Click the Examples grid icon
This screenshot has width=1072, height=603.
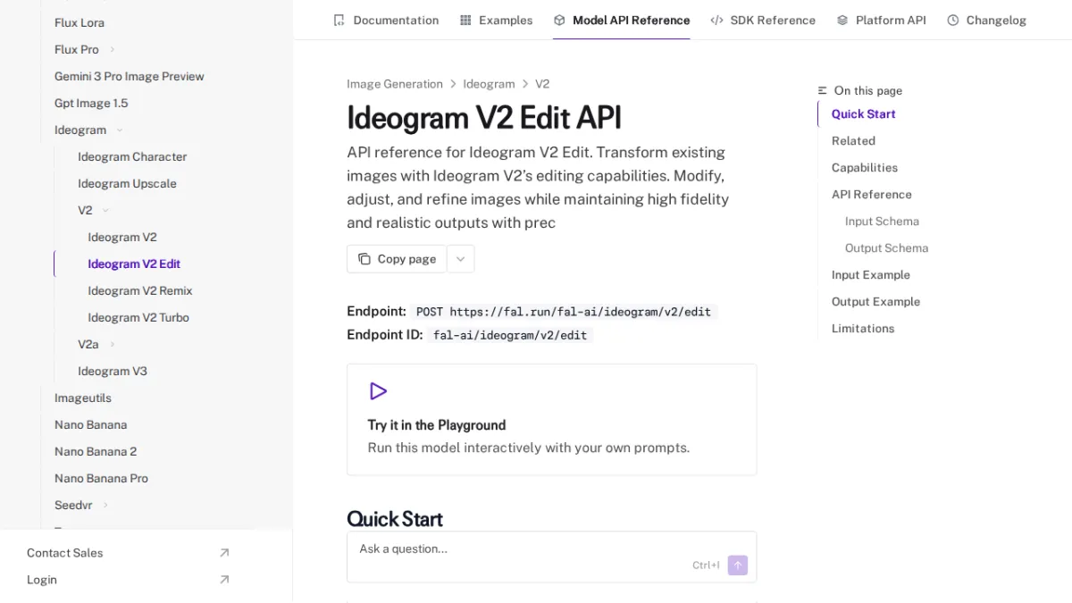pyautogui.click(x=465, y=20)
